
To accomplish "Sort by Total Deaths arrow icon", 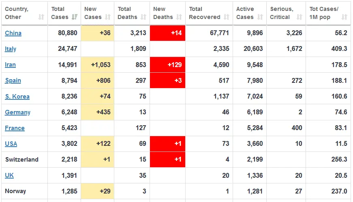I will click(143, 17).
